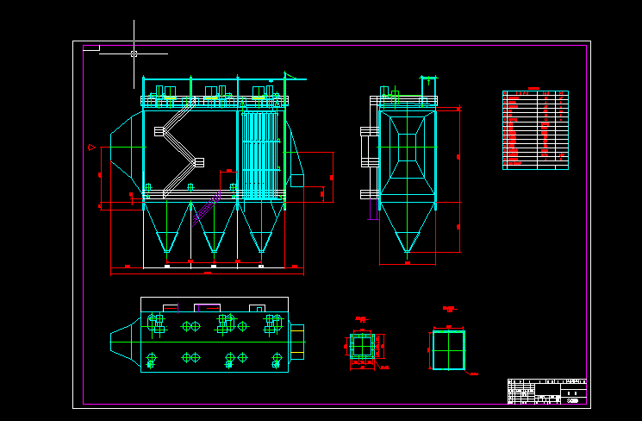Click the side elevation view's single hopper
This screenshot has width=642, height=421.
click(408, 228)
